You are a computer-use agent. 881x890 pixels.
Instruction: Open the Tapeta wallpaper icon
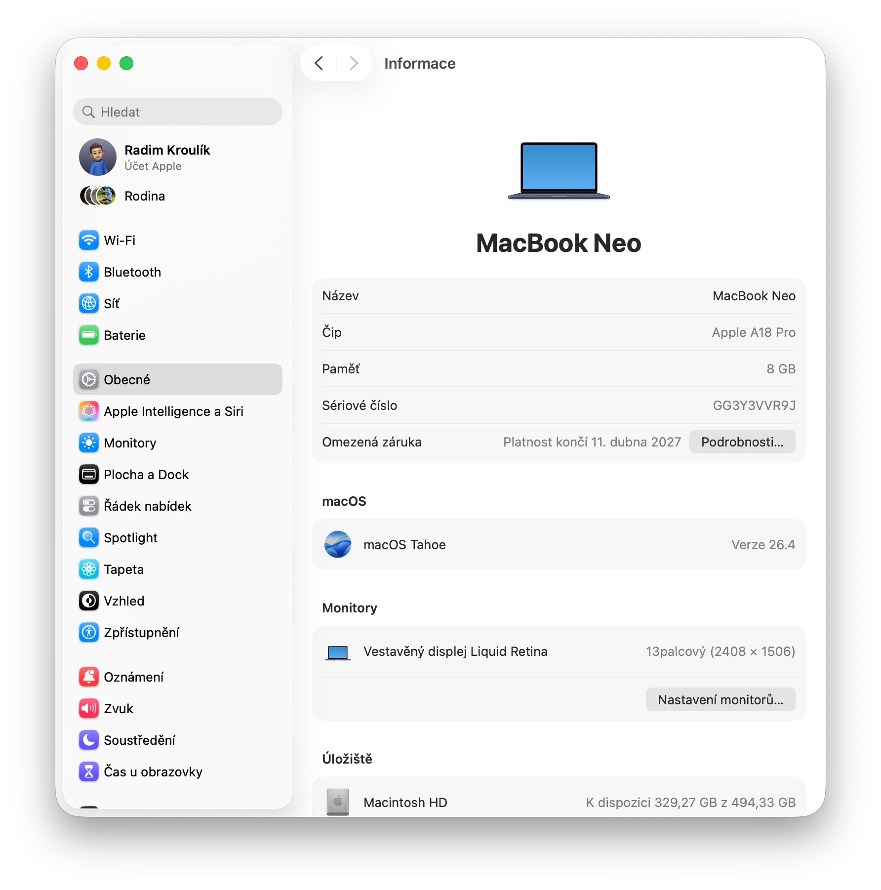[89, 569]
